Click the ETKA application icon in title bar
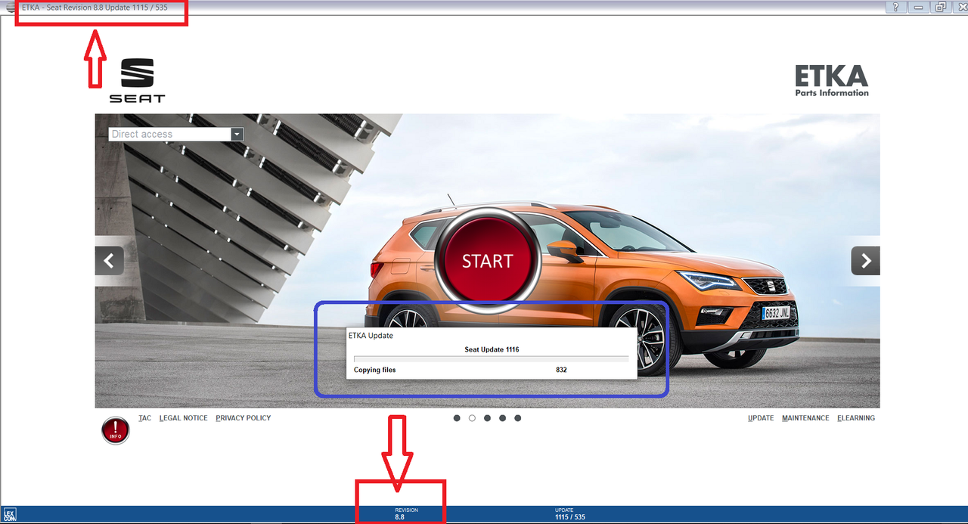Viewport: 968px width, 524px height. 10,8
